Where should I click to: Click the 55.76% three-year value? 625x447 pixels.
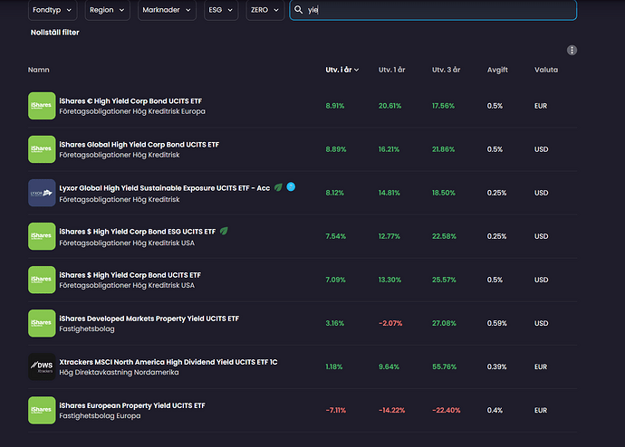[x=444, y=366]
